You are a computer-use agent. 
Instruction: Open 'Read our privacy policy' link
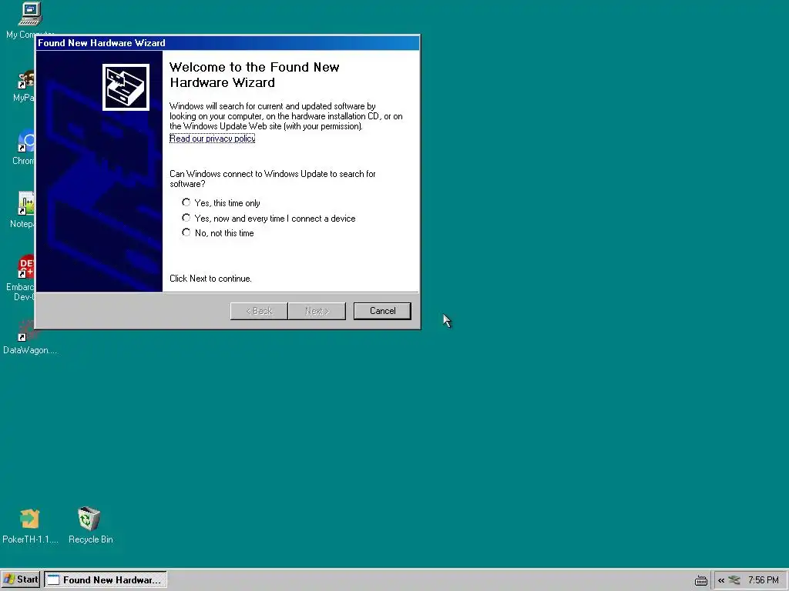(x=212, y=139)
